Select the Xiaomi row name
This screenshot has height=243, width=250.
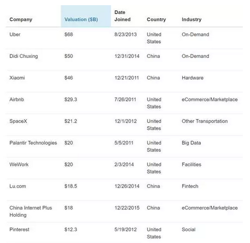coord(17,78)
